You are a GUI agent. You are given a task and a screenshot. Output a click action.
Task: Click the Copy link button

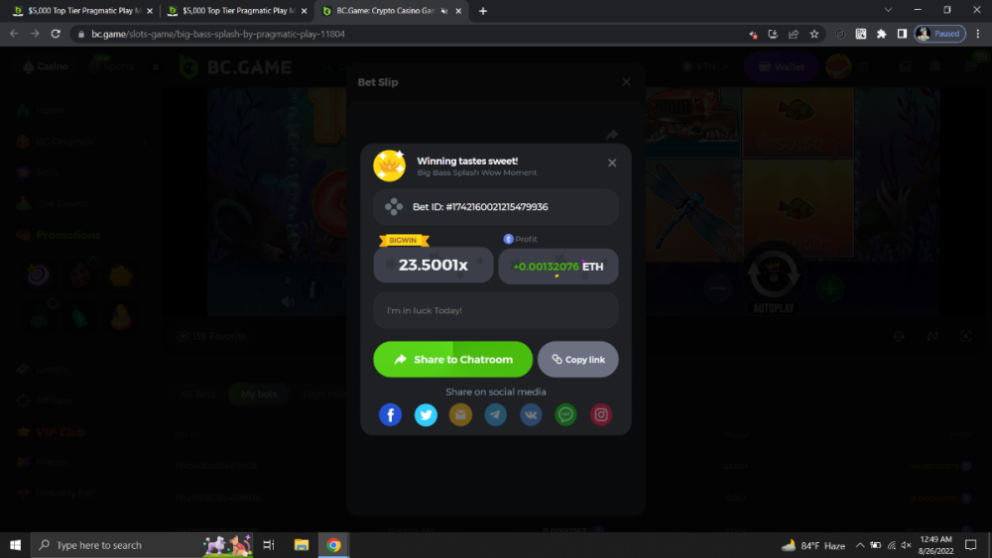click(x=578, y=360)
